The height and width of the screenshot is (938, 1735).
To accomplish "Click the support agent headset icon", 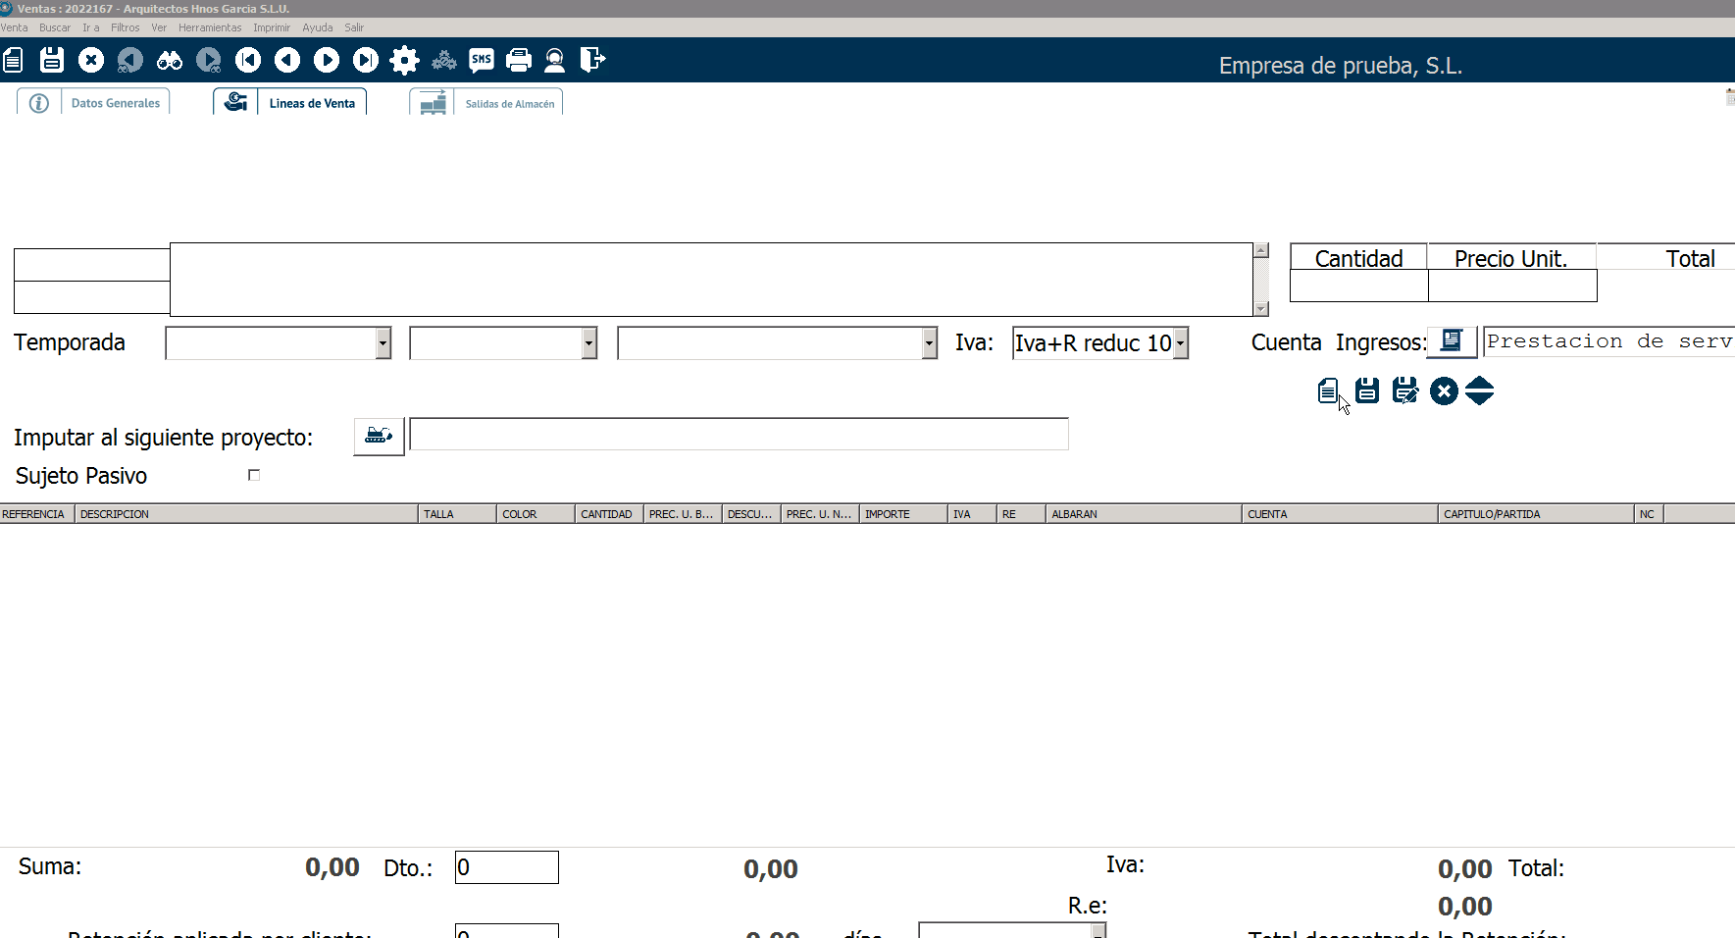I will pos(555,61).
